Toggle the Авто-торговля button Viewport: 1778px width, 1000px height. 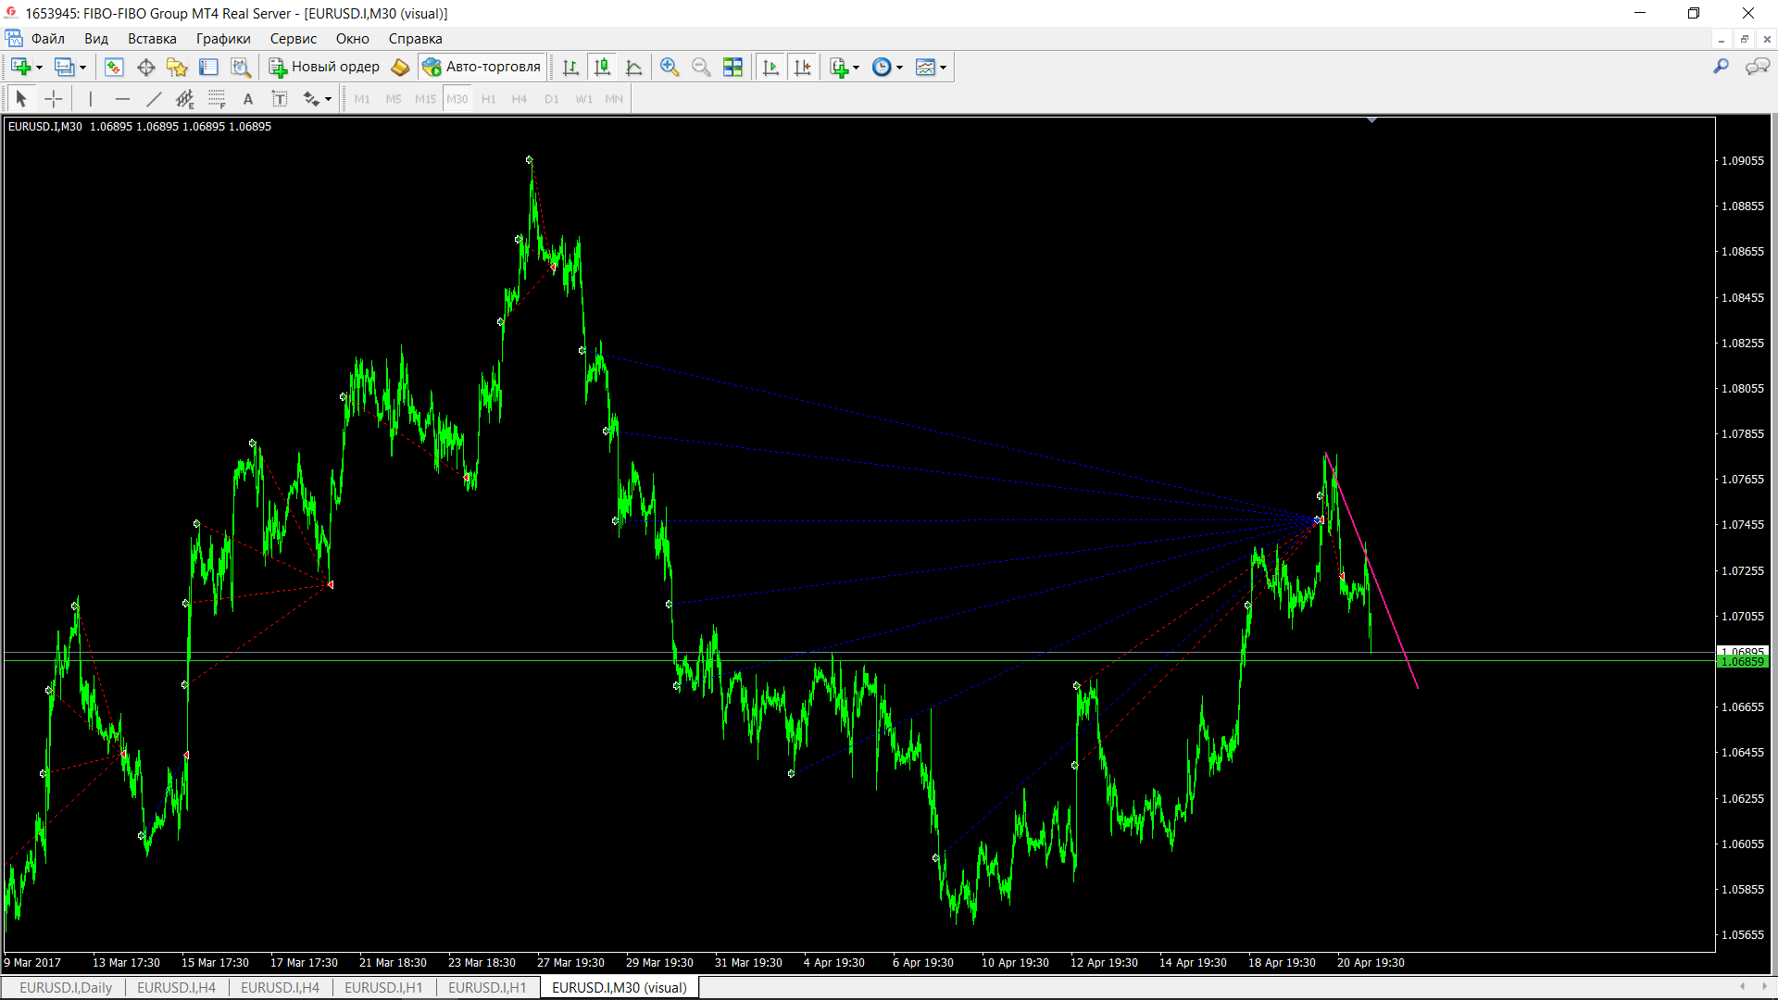point(482,67)
